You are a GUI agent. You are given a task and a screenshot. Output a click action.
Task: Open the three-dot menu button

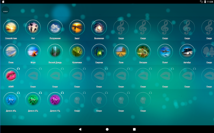pos(6,10)
